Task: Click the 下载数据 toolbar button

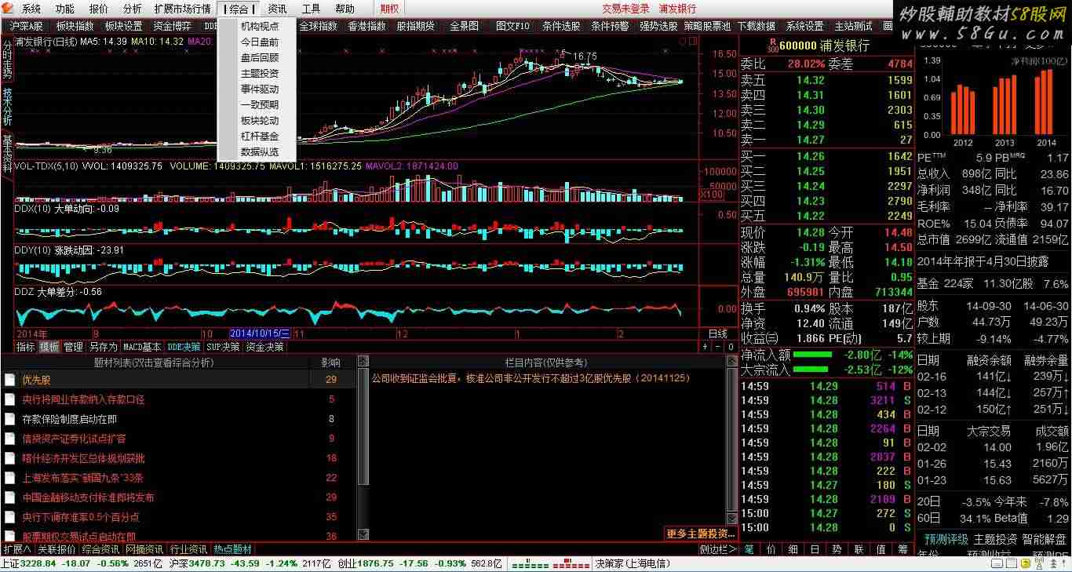Action: (757, 26)
